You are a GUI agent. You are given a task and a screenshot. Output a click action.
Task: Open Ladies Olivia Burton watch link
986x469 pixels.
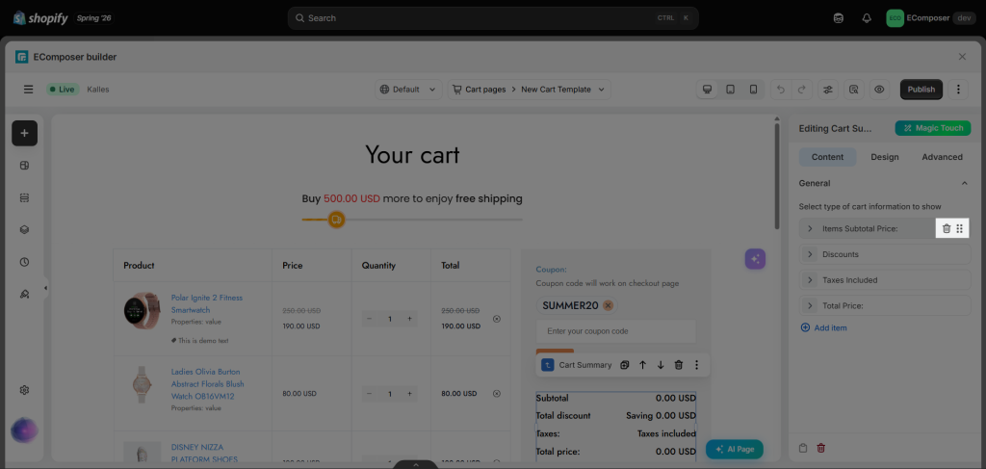coord(208,384)
